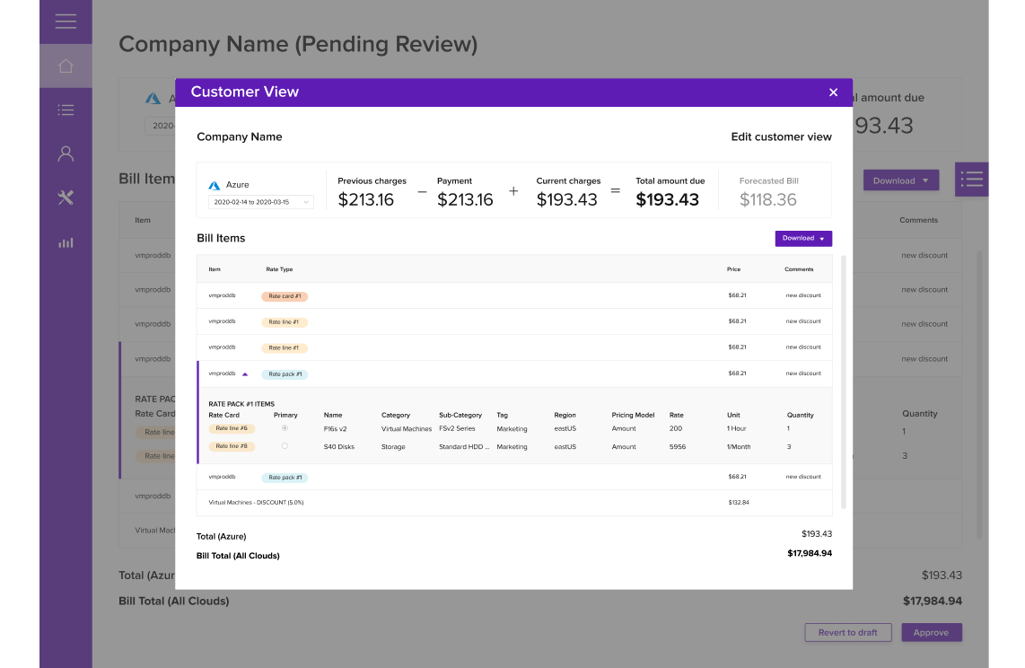
Task: Open the Download dropdown on the main page
Action: pyautogui.click(x=900, y=180)
